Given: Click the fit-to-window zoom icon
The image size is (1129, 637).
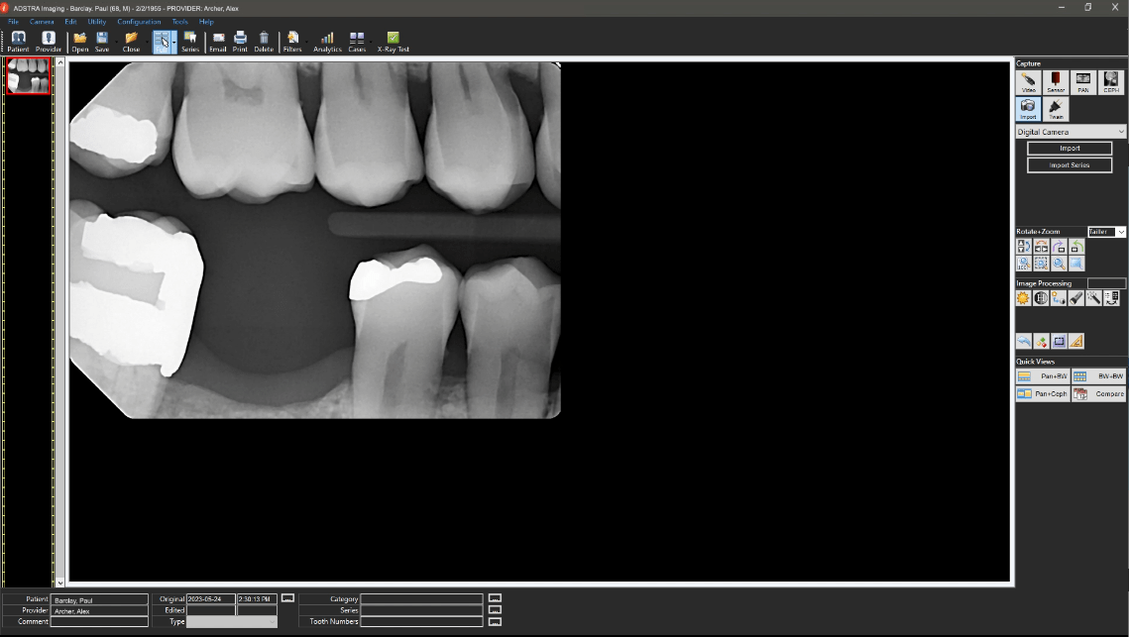Looking at the screenshot, I should [x=1041, y=265].
